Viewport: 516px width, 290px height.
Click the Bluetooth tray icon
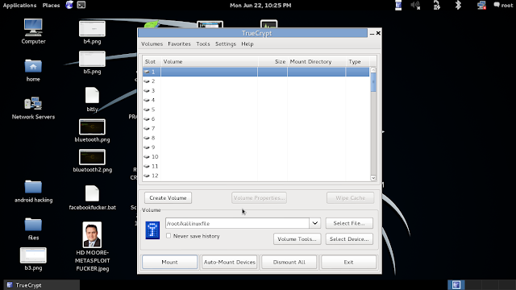[458, 6]
